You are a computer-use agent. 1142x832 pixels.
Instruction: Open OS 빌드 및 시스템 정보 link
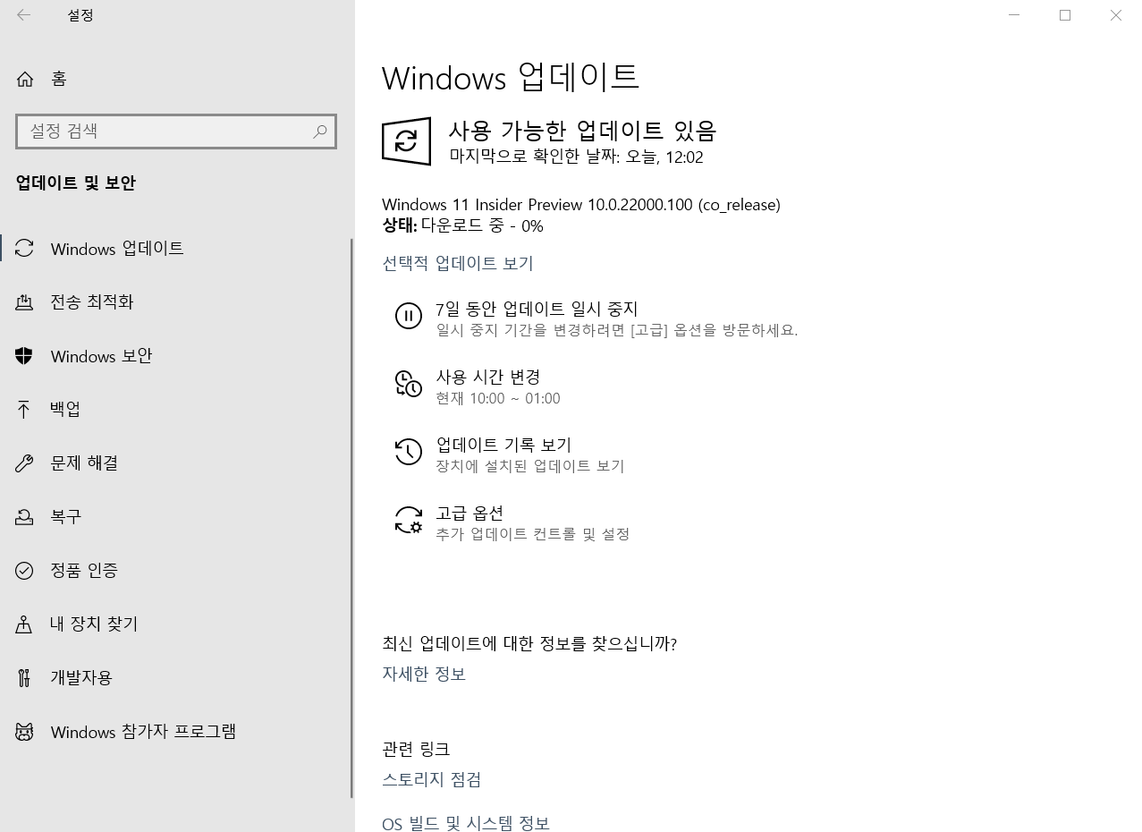pos(466,823)
